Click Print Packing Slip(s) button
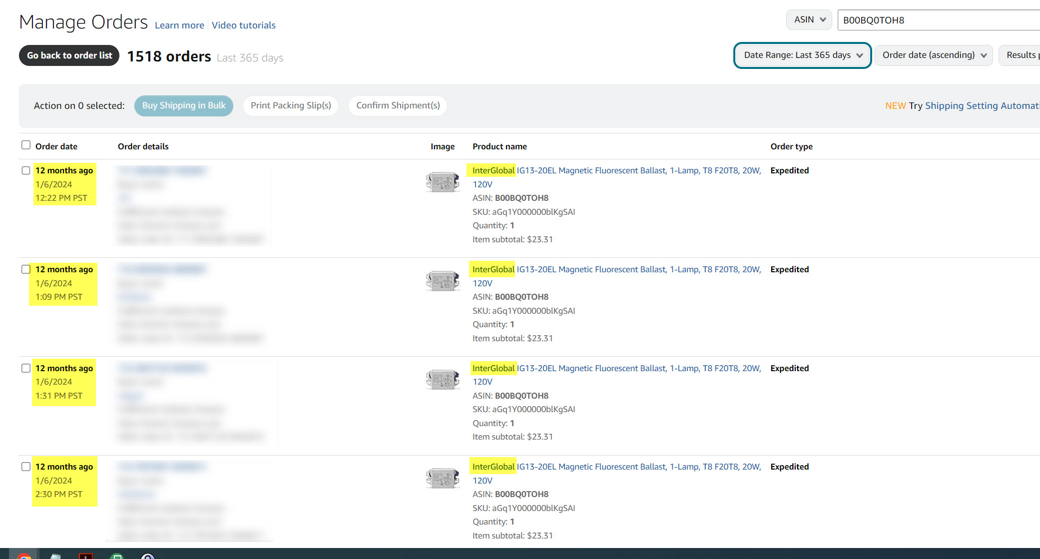 pos(291,105)
